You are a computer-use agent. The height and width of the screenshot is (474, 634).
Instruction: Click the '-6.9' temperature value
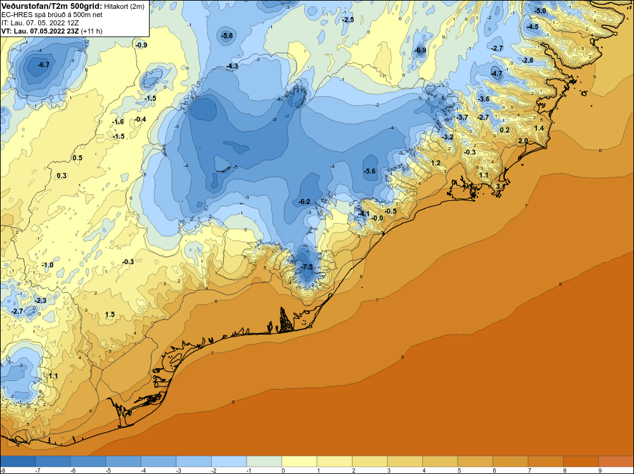point(420,51)
